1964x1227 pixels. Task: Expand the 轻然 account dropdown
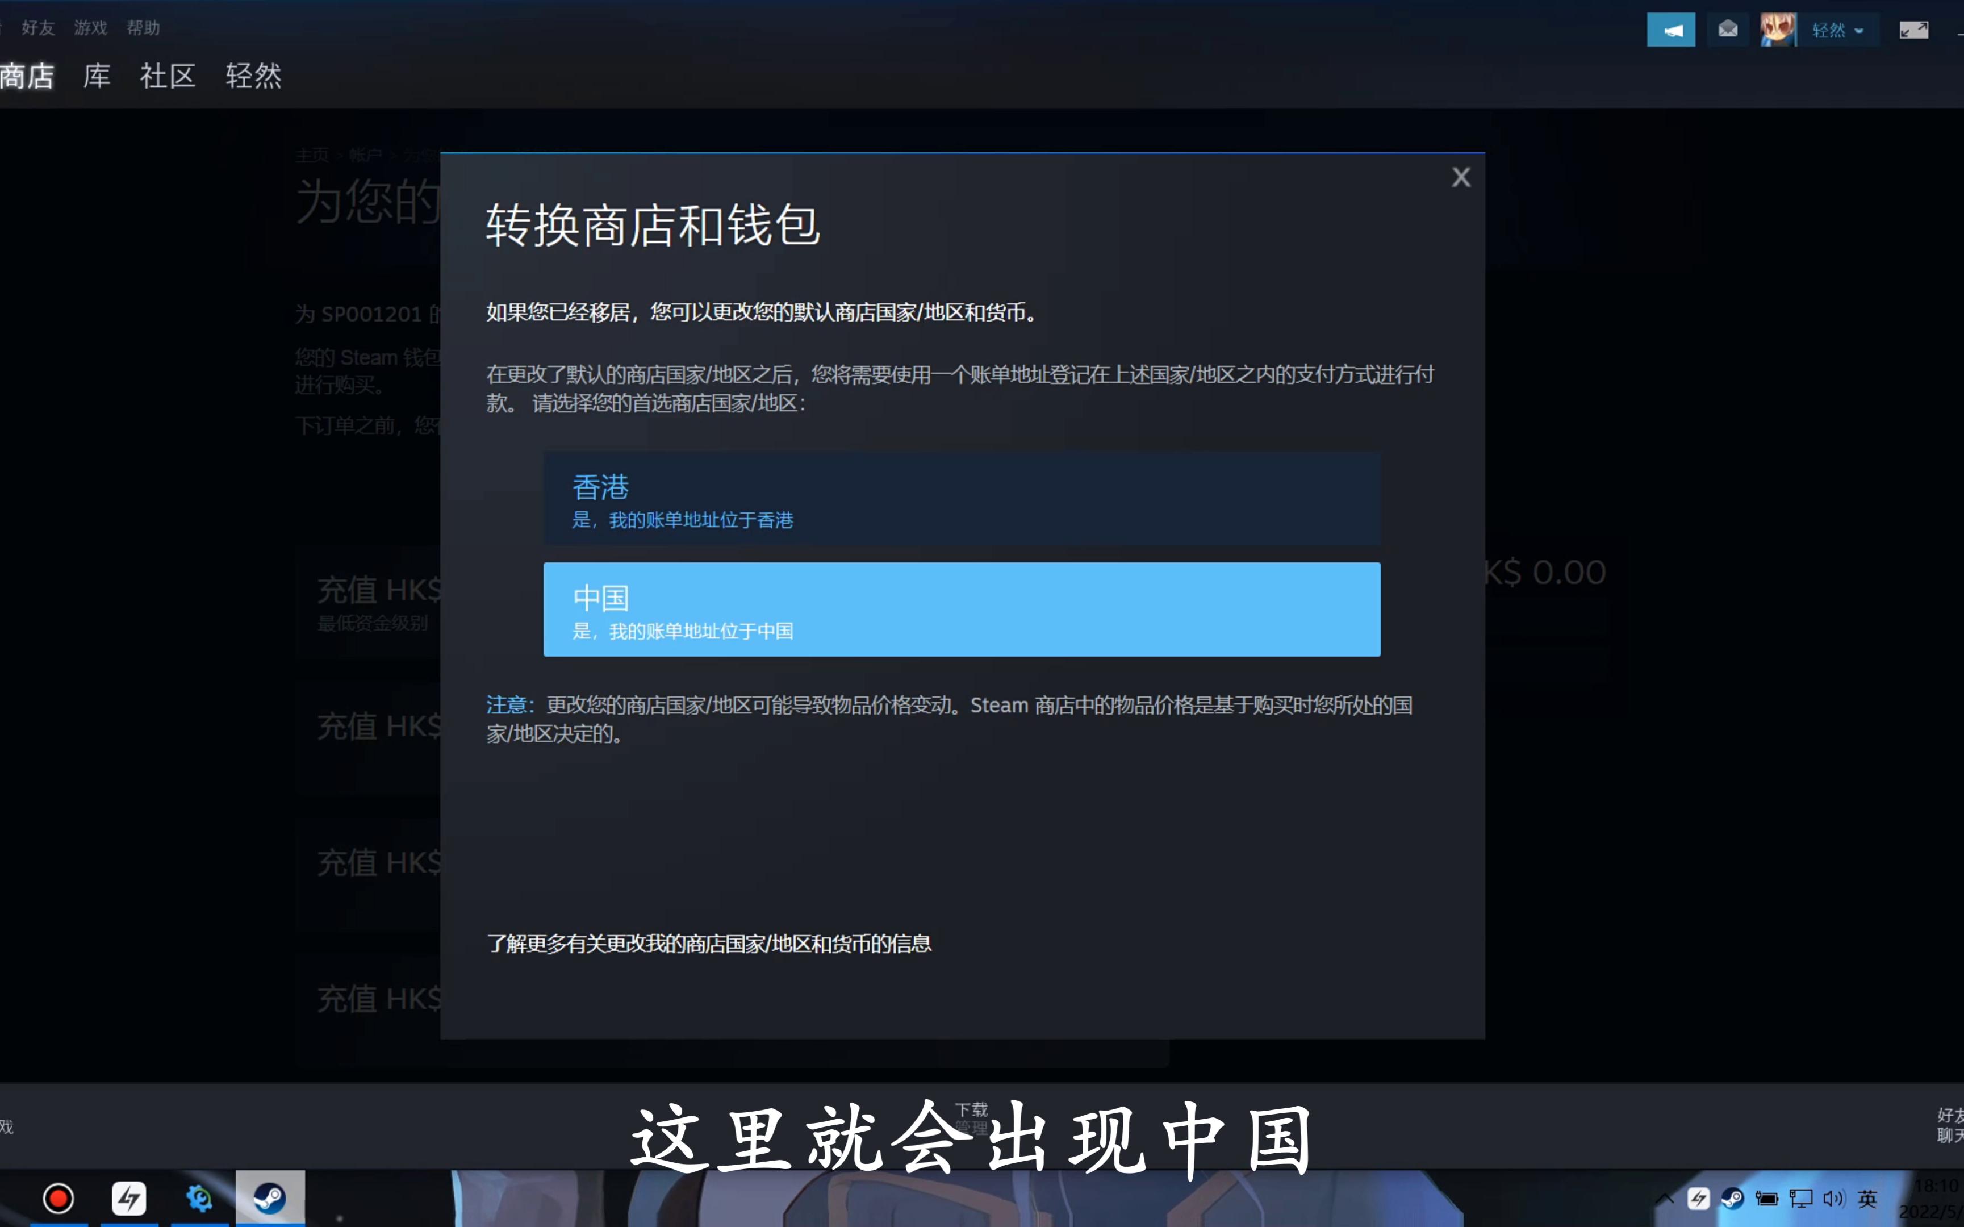(x=1837, y=31)
